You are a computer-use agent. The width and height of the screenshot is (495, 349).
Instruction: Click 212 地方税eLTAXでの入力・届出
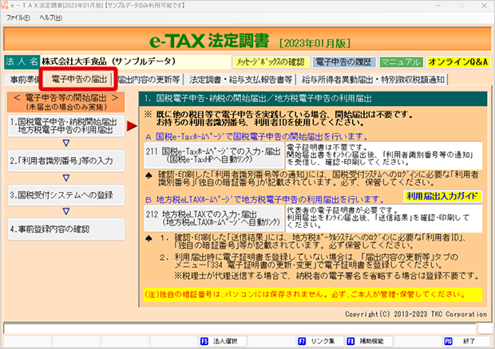click(x=214, y=218)
